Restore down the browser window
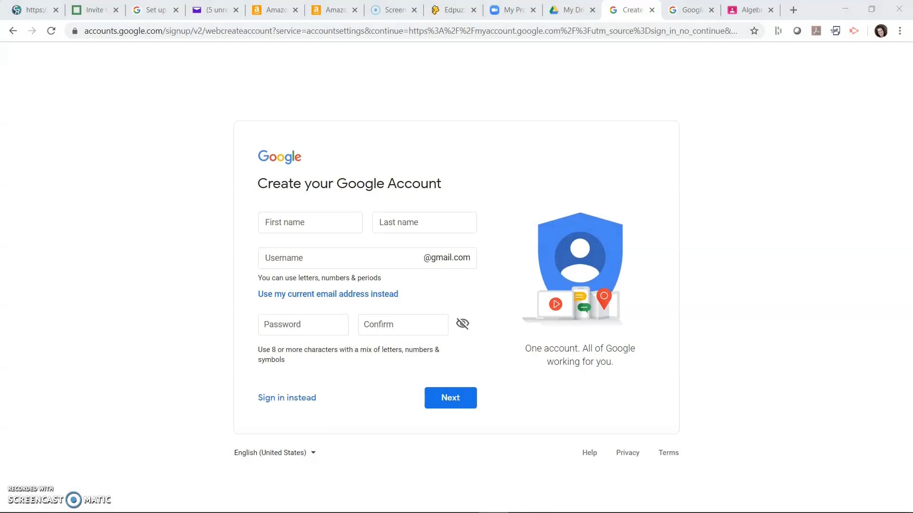Image resolution: width=913 pixels, height=513 pixels. click(x=872, y=9)
